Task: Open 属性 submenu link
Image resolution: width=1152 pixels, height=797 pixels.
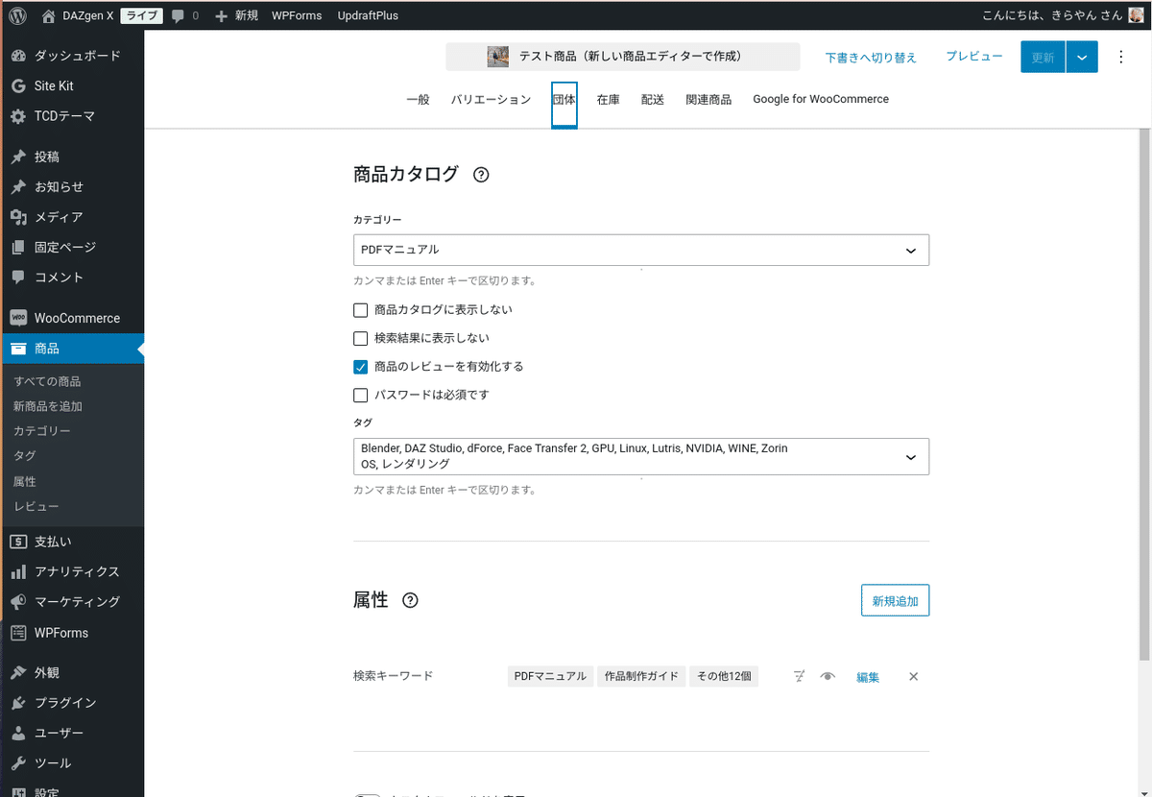Action: tap(25, 481)
